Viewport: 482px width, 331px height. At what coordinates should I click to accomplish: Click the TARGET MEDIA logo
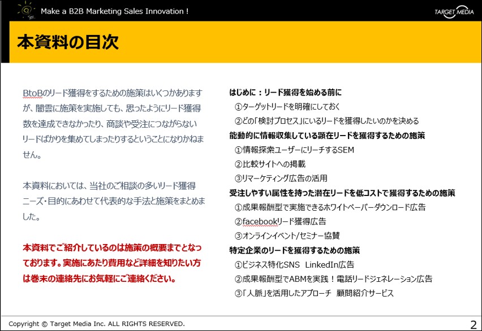[454, 12]
